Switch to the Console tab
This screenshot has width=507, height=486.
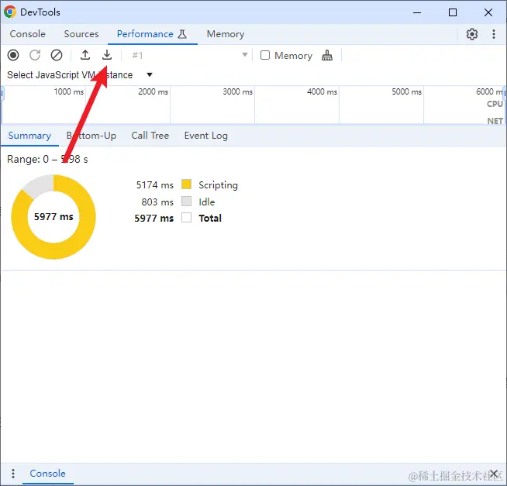27,34
